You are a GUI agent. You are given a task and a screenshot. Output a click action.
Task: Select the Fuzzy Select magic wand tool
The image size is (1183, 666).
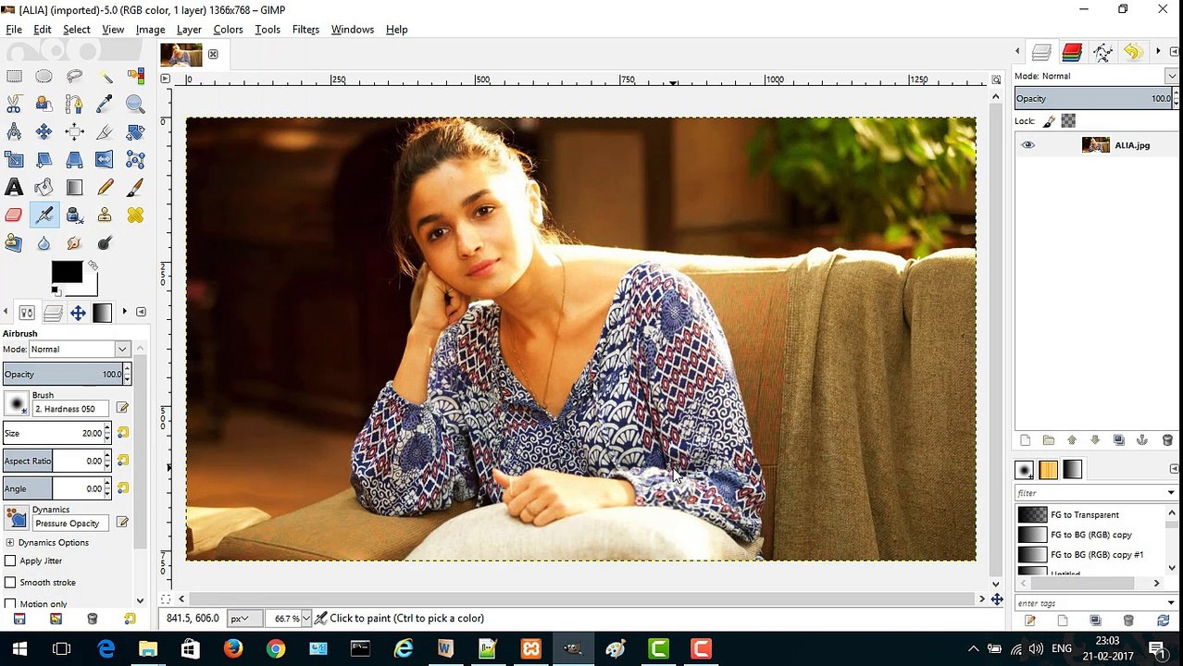coord(105,77)
